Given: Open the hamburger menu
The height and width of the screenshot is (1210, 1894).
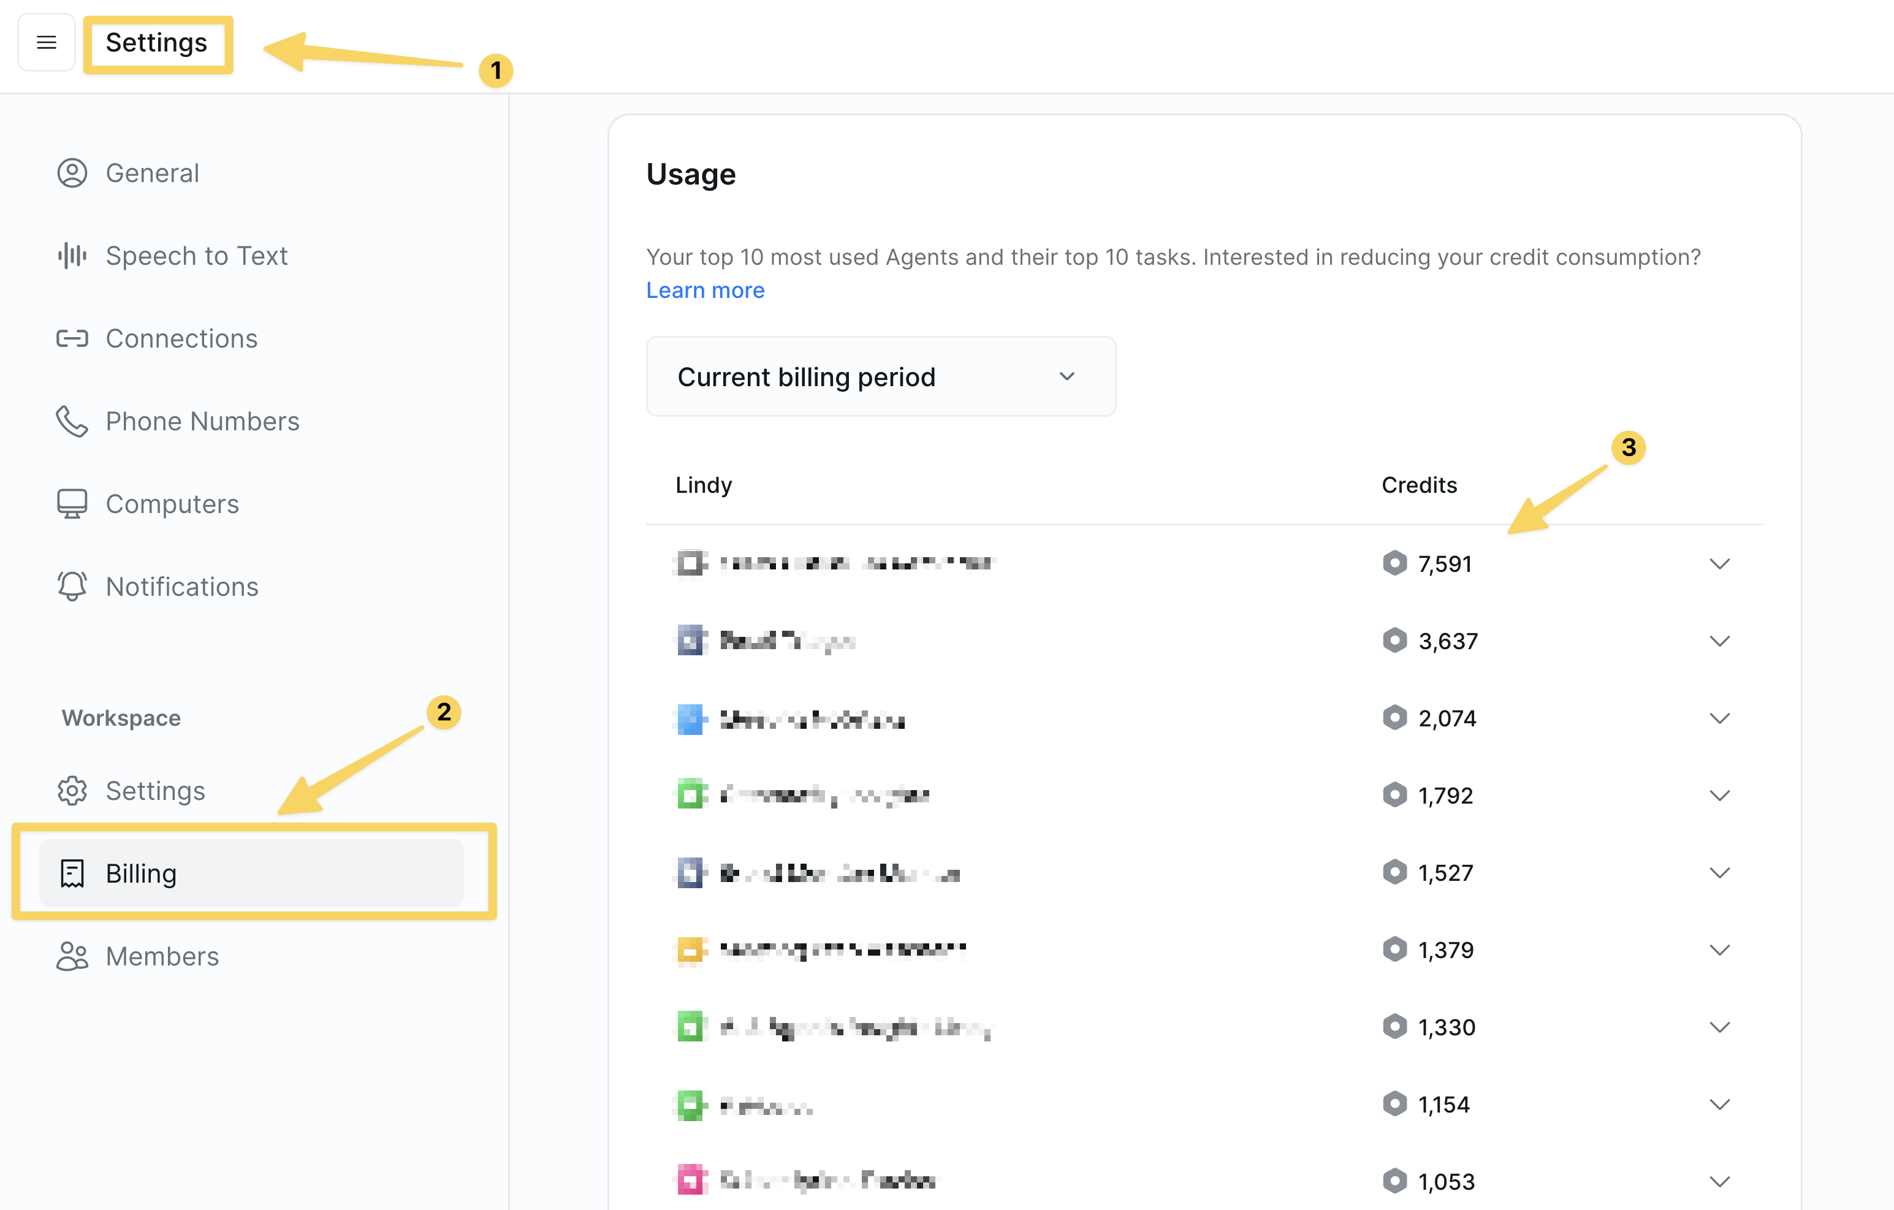Looking at the screenshot, I should pyautogui.click(x=45, y=42).
